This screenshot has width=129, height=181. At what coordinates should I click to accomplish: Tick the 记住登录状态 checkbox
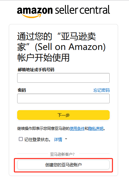(x=21, y=139)
